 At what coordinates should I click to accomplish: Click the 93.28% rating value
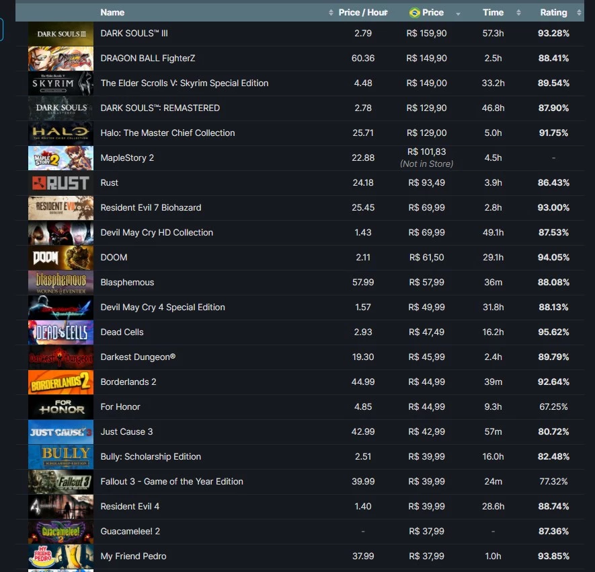click(x=553, y=34)
